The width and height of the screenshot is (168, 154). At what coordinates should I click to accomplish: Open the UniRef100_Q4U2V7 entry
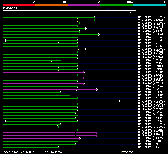coord(151,138)
